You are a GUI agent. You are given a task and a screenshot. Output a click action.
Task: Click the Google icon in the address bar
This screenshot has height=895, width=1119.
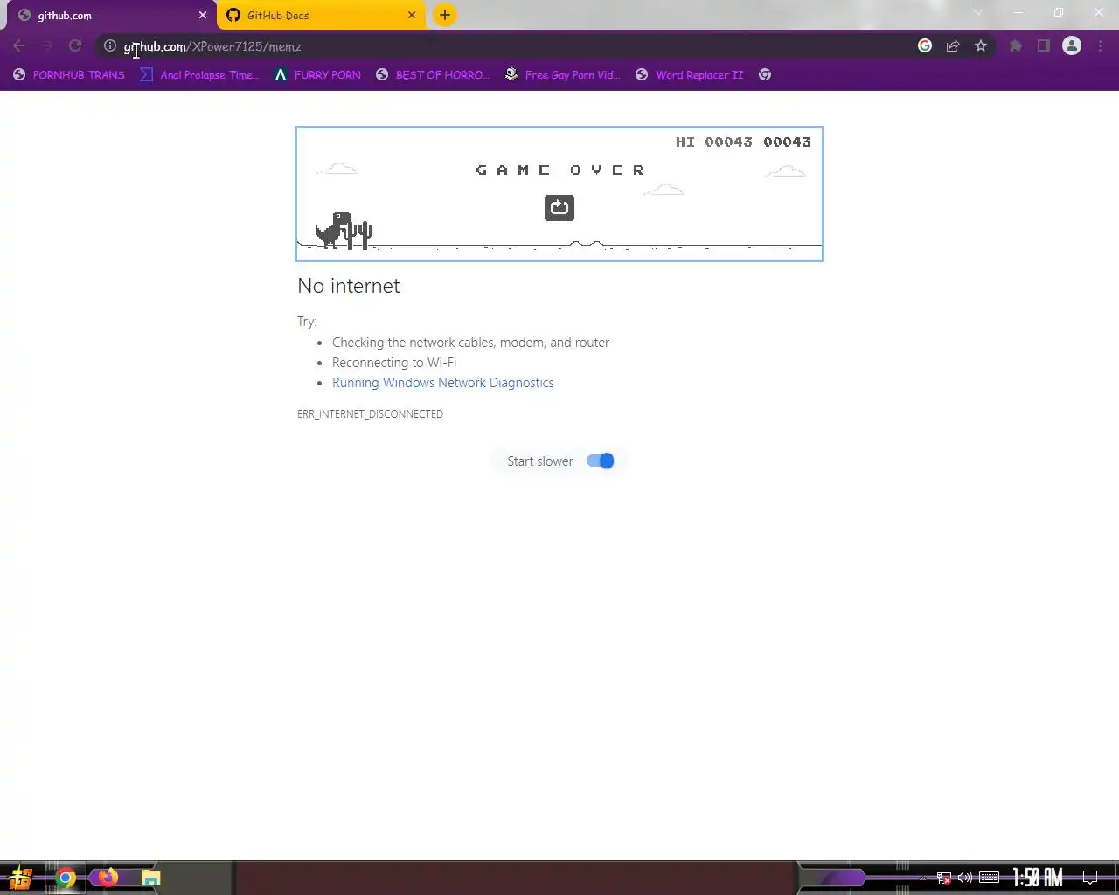click(x=925, y=46)
